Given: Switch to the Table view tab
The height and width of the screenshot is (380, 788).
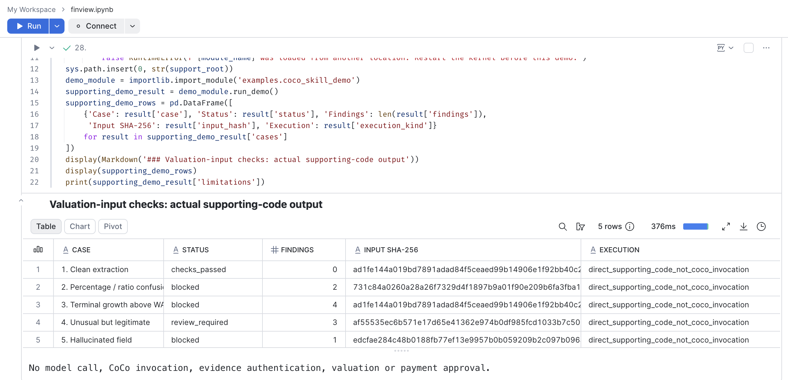Looking at the screenshot, I should 46,226.
